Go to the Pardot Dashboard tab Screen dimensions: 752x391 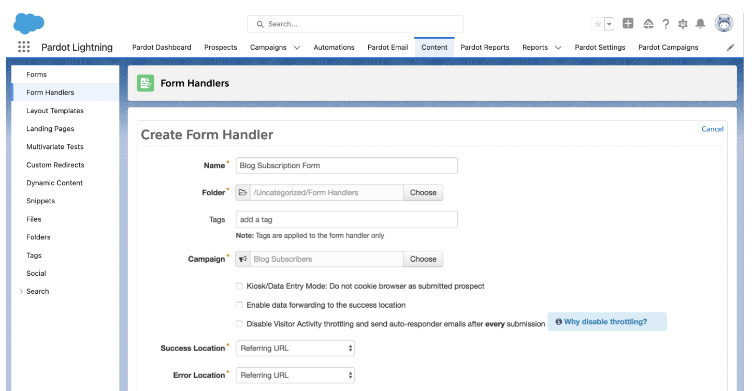(162, 47)
